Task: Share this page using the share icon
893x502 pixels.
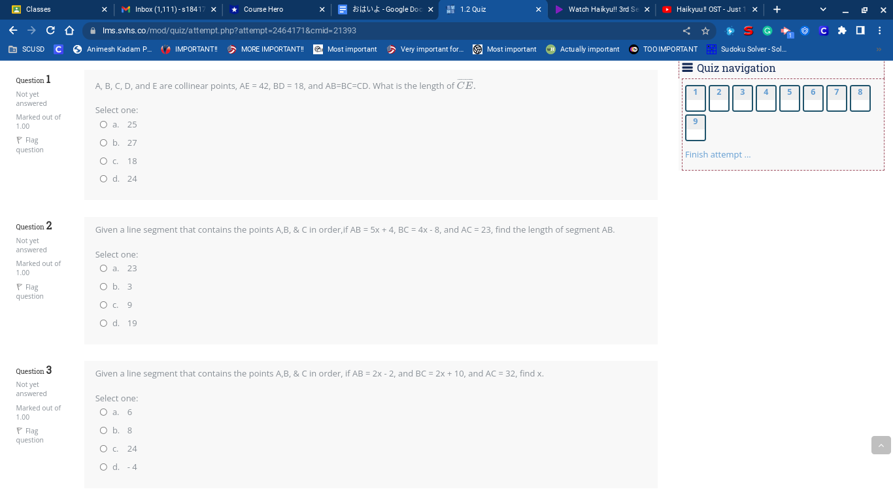Action: [686, 31]
